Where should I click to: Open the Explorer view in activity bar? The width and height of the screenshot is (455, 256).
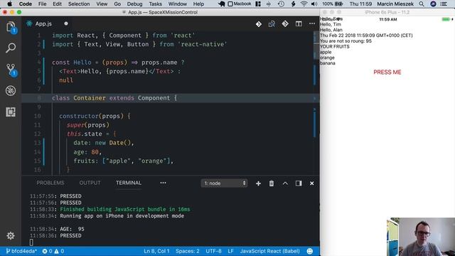[11, 27]
